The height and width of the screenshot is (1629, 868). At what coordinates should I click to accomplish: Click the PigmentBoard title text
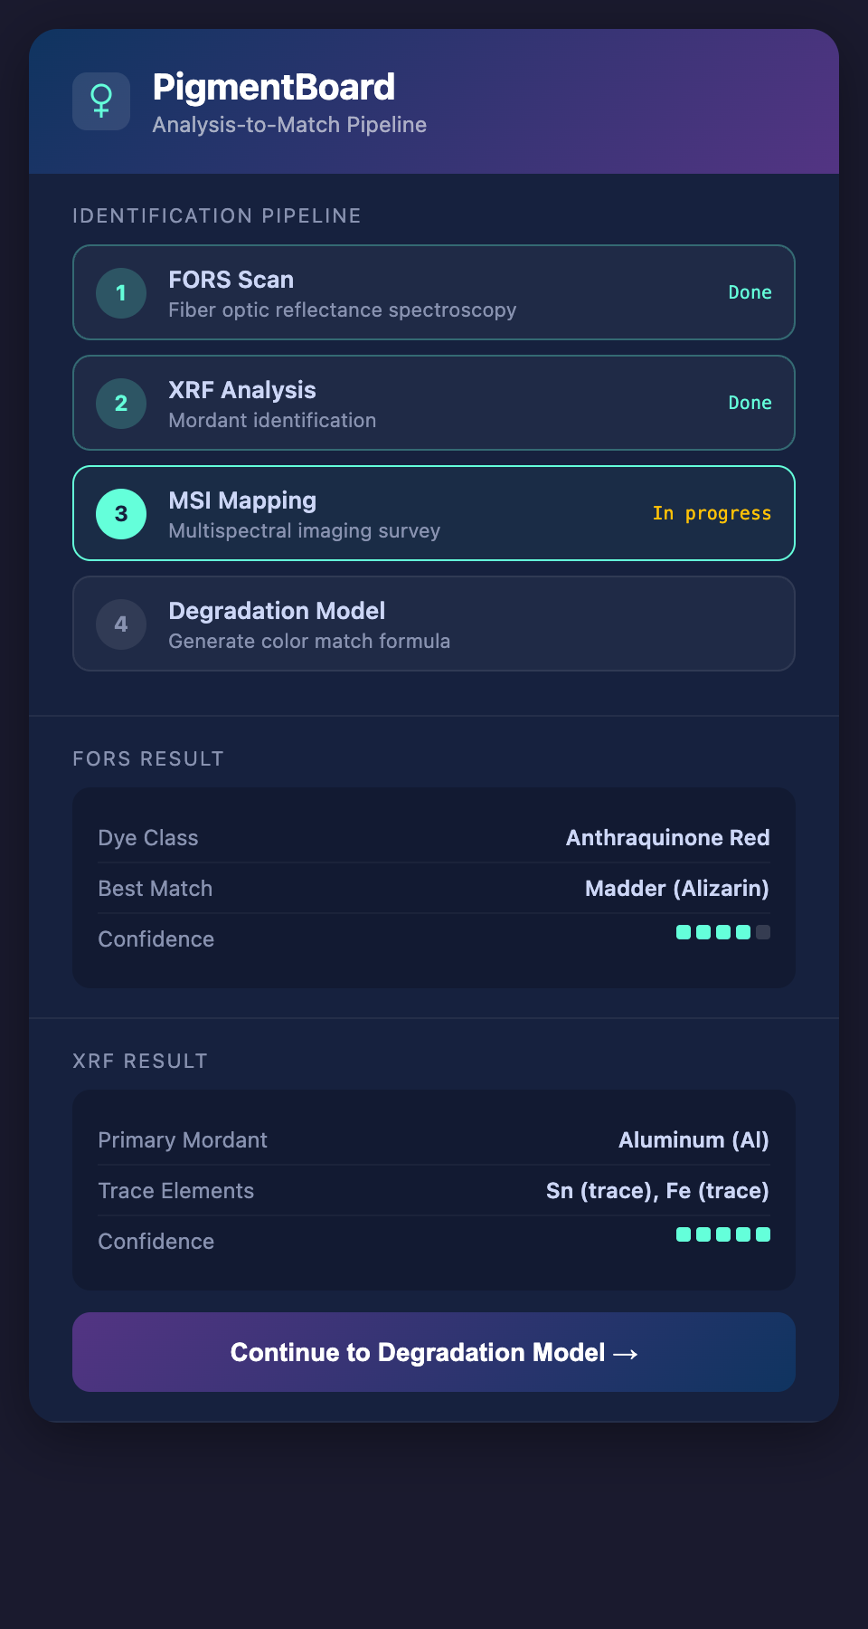tap(273, 88)
